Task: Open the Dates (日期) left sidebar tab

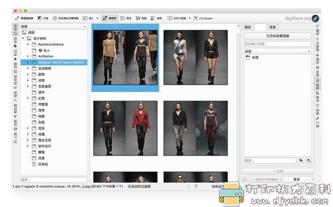Action: click(x=16, y=68)
